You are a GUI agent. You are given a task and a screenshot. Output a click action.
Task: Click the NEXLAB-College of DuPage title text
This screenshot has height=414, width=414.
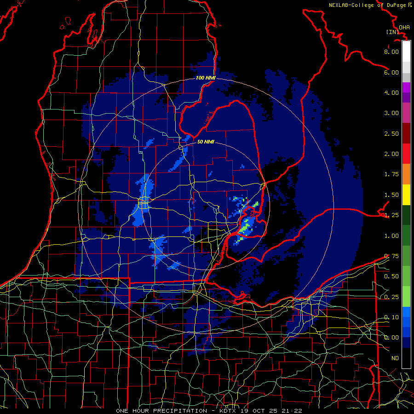coord(368,5)
